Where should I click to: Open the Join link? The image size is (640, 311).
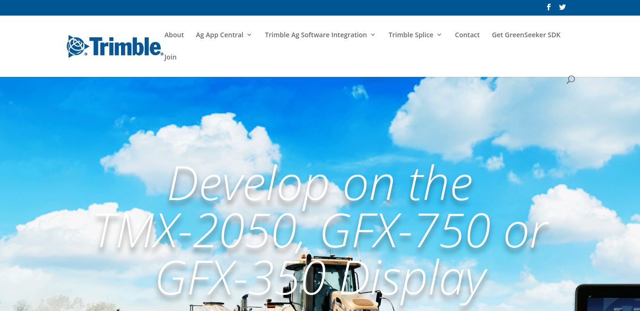pos(171,57)
